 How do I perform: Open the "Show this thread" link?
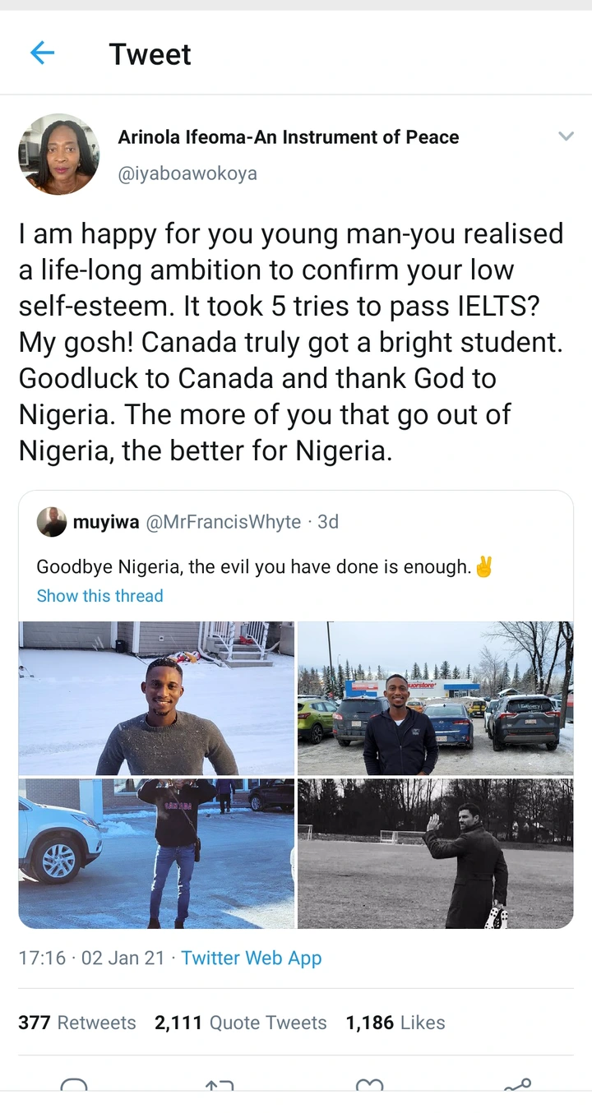[99, 596]
